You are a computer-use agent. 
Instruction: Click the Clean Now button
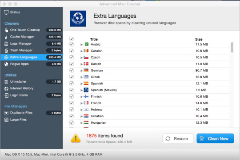click(x=215, y=138)
